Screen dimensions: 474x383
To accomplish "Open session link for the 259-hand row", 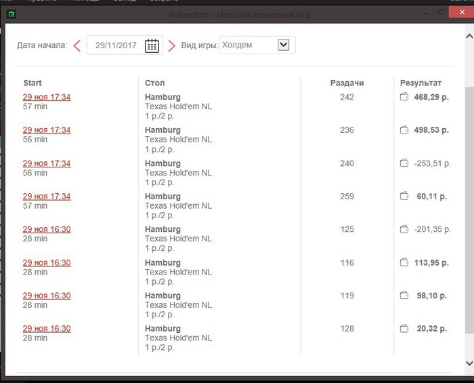I will (47, 197).
